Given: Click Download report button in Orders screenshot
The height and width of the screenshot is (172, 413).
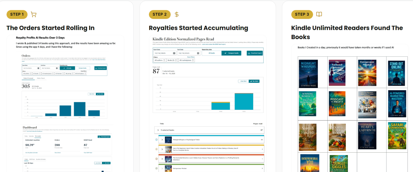Looking at the screenshot, I should point(101,68).
